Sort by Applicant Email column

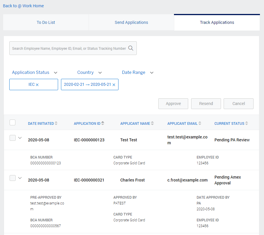tap(200, 123)
